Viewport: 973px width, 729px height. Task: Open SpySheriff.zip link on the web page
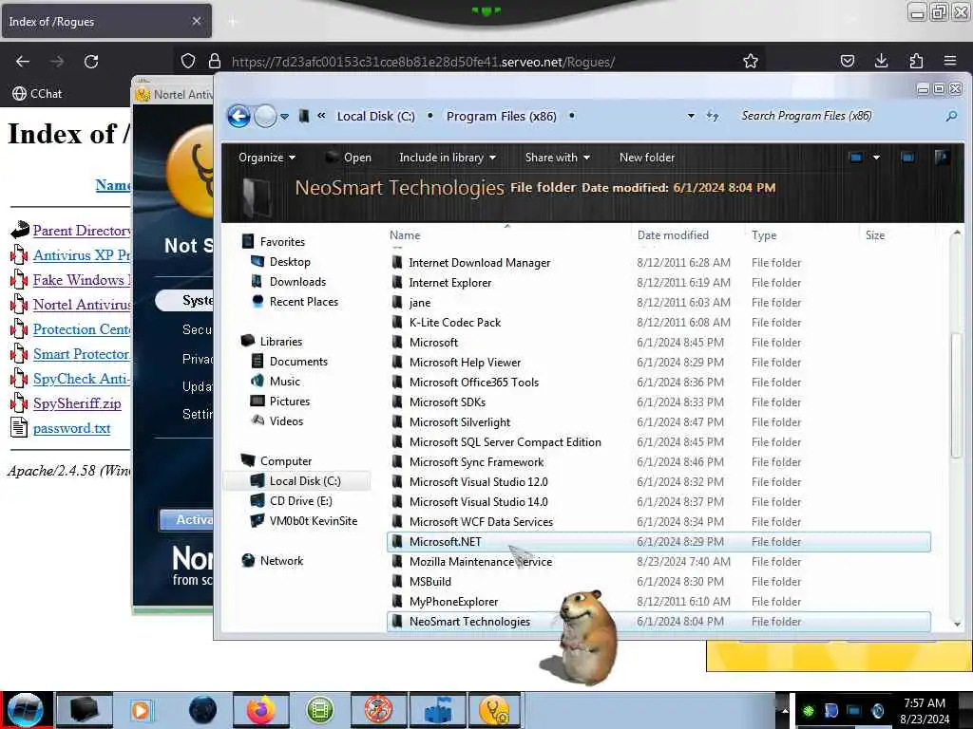pos(77,403)
